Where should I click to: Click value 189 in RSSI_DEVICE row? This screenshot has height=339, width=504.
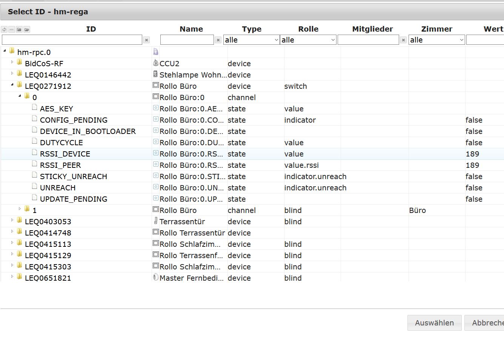(472, 154)
